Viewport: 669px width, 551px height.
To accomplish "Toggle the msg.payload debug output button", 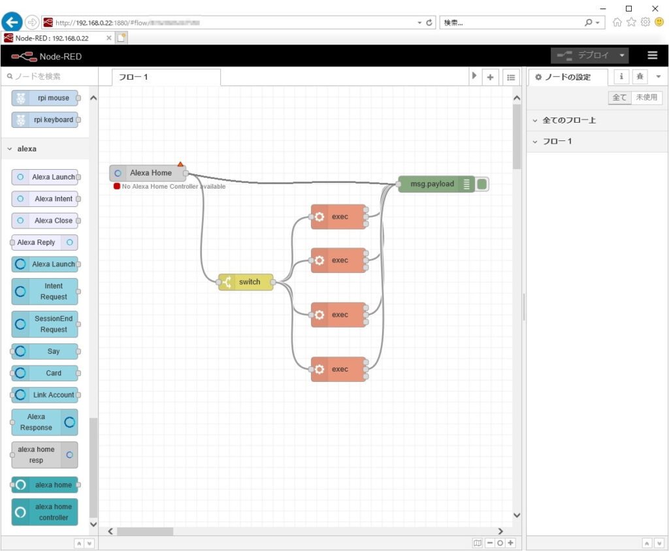I will click(482, 184).
